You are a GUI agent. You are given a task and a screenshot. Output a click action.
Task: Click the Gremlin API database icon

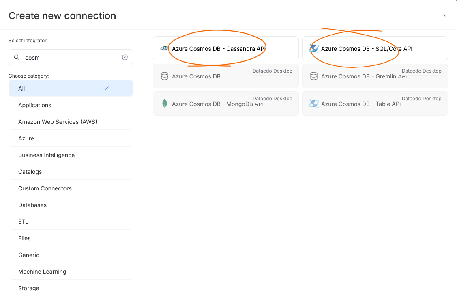click(314, 76)
